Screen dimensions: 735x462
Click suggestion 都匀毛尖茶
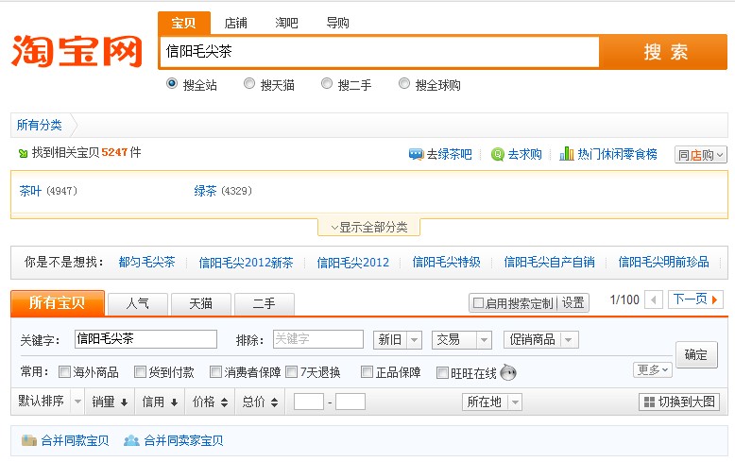(x=146, y=262)
